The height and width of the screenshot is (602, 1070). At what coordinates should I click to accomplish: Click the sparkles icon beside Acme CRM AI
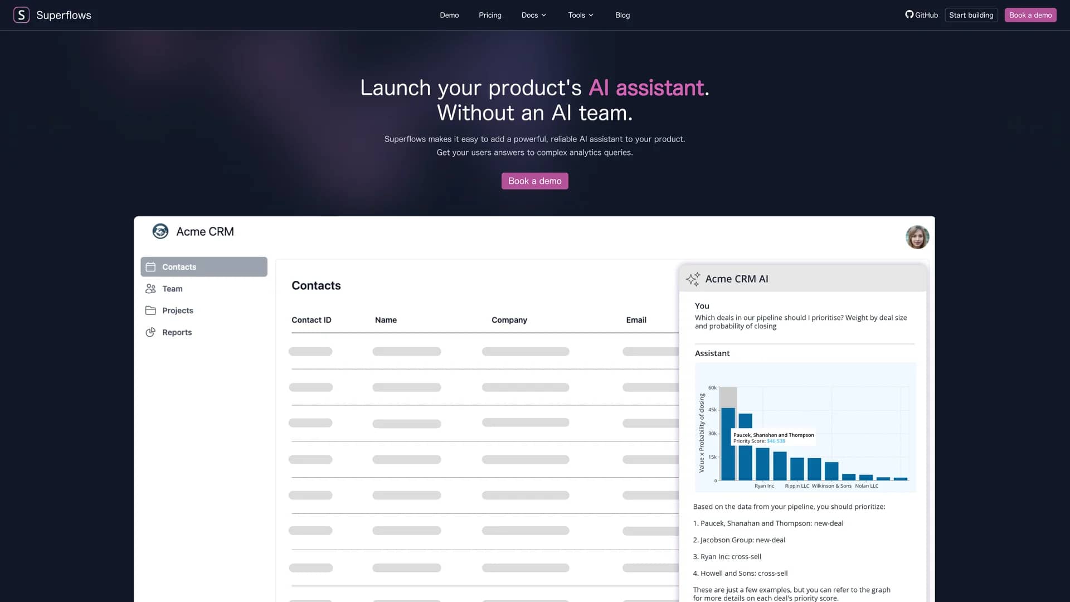click(693, 279)
